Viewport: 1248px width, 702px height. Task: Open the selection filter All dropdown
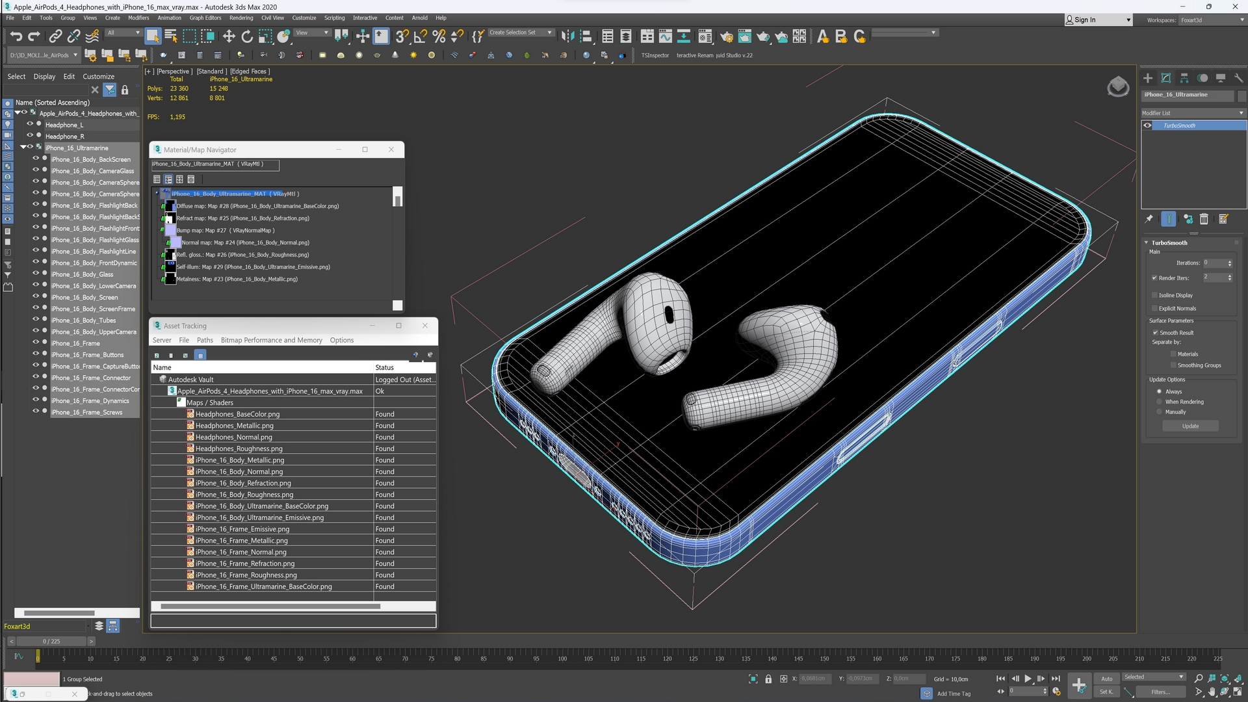pyautogui.click(x=123, y=32)
